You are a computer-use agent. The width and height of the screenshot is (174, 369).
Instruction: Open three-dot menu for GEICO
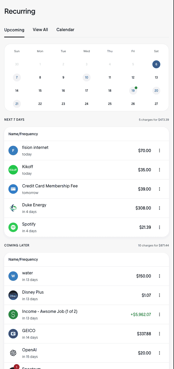159,334
